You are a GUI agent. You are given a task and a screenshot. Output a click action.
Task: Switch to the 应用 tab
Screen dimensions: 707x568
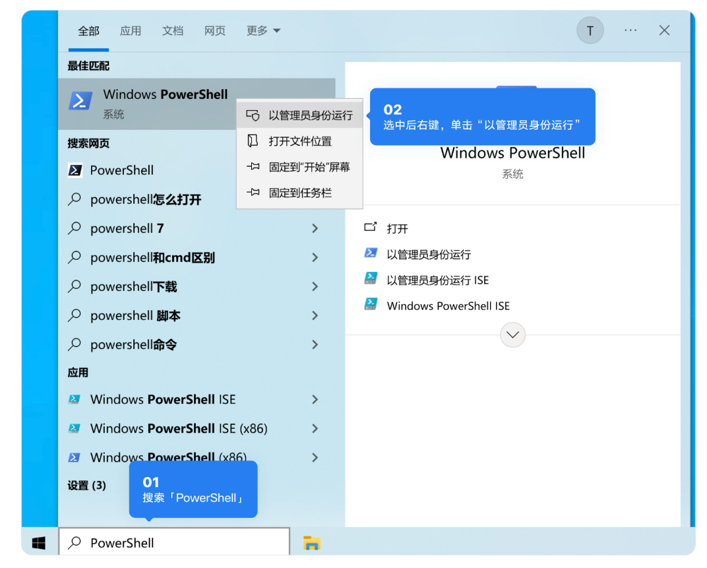point(131,30)
